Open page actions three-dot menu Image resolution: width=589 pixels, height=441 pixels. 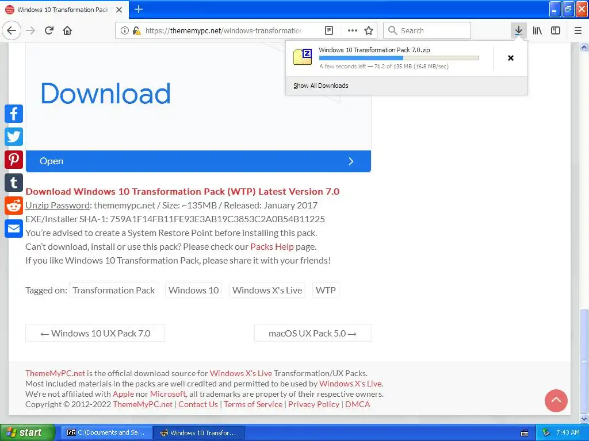click(x=352, y=30)
